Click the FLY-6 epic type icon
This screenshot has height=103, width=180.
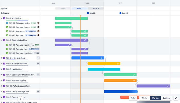(4, 80)
